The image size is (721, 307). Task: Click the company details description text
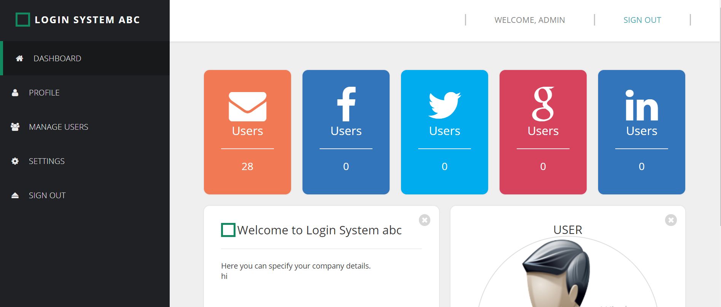(x=296, y=266)
